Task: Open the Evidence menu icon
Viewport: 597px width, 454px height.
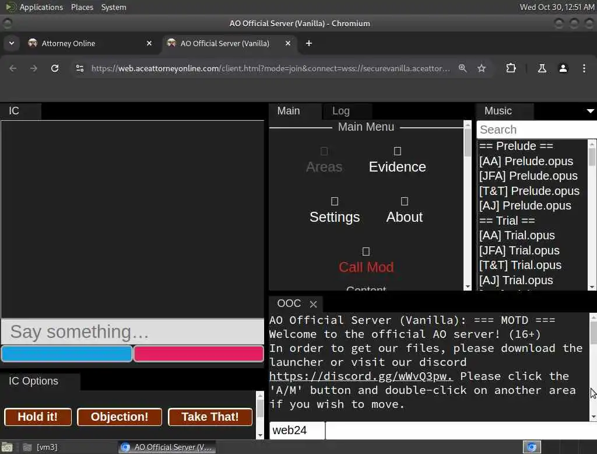Action: coord(397,151)
